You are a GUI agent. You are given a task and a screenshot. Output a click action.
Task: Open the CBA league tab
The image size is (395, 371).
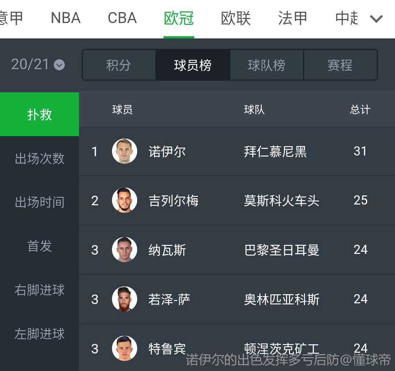point(122,18)
